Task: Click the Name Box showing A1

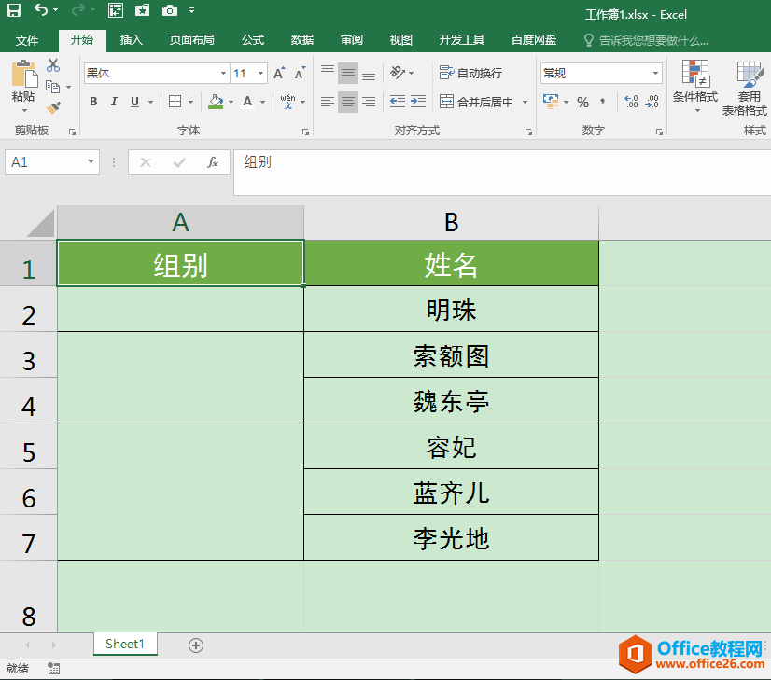Action: (51, 162)
